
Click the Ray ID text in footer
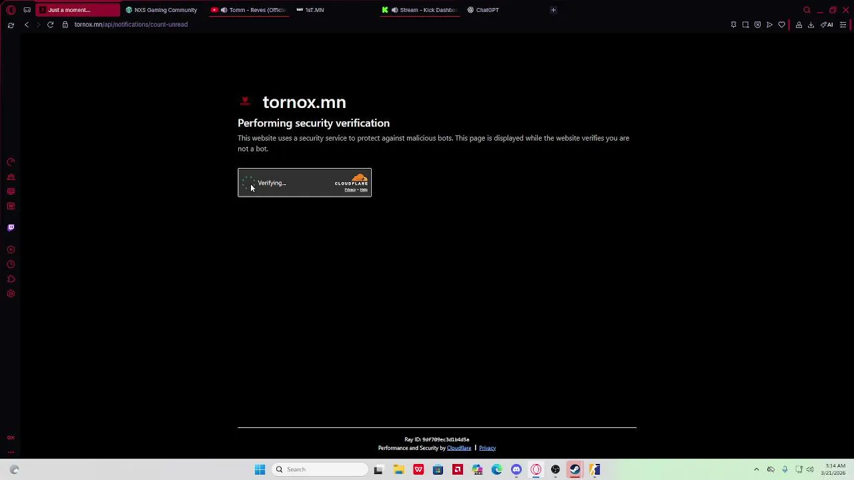coord(436,439)
